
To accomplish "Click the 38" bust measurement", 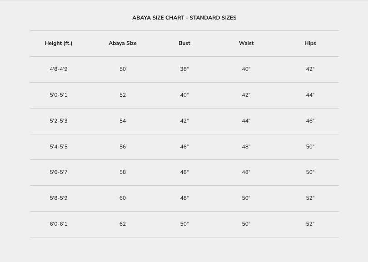I will tap(184, 69).
